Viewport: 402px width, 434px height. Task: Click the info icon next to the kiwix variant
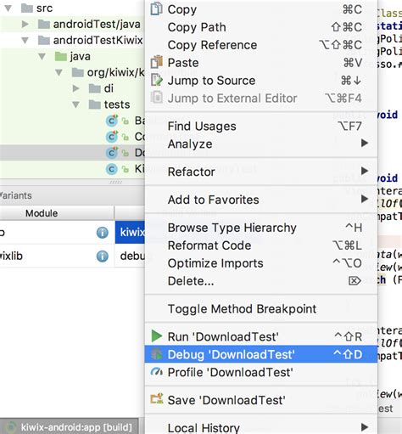(102, 233)
